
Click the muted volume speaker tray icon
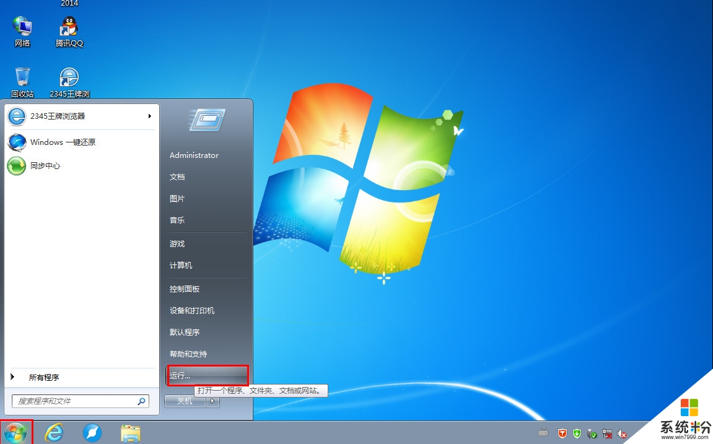click(622, 433)
